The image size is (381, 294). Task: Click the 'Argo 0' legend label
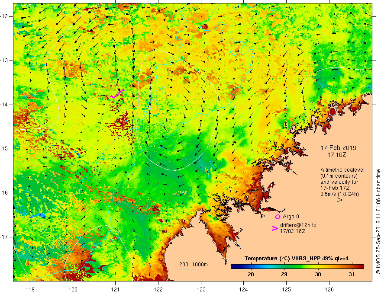(291, 217)
